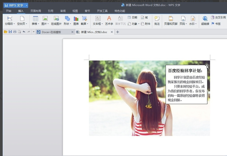This screenshot has height=156, width=227.
Task: Open a new document tab with plus
Action: coord(118,32)
